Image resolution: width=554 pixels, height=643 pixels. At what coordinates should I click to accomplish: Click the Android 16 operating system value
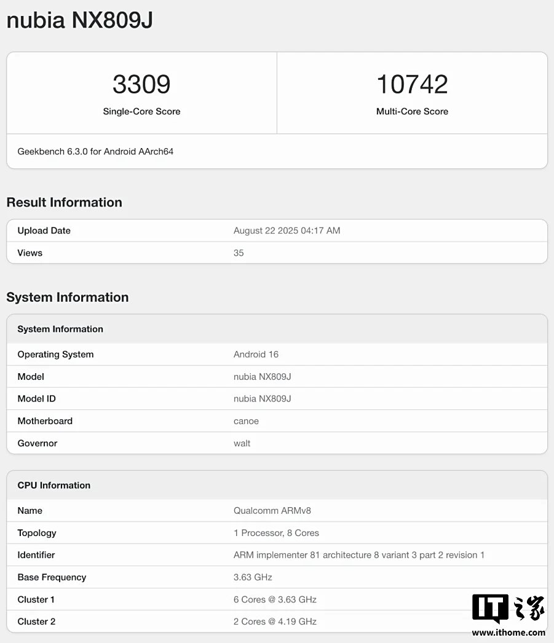[256, 355]
